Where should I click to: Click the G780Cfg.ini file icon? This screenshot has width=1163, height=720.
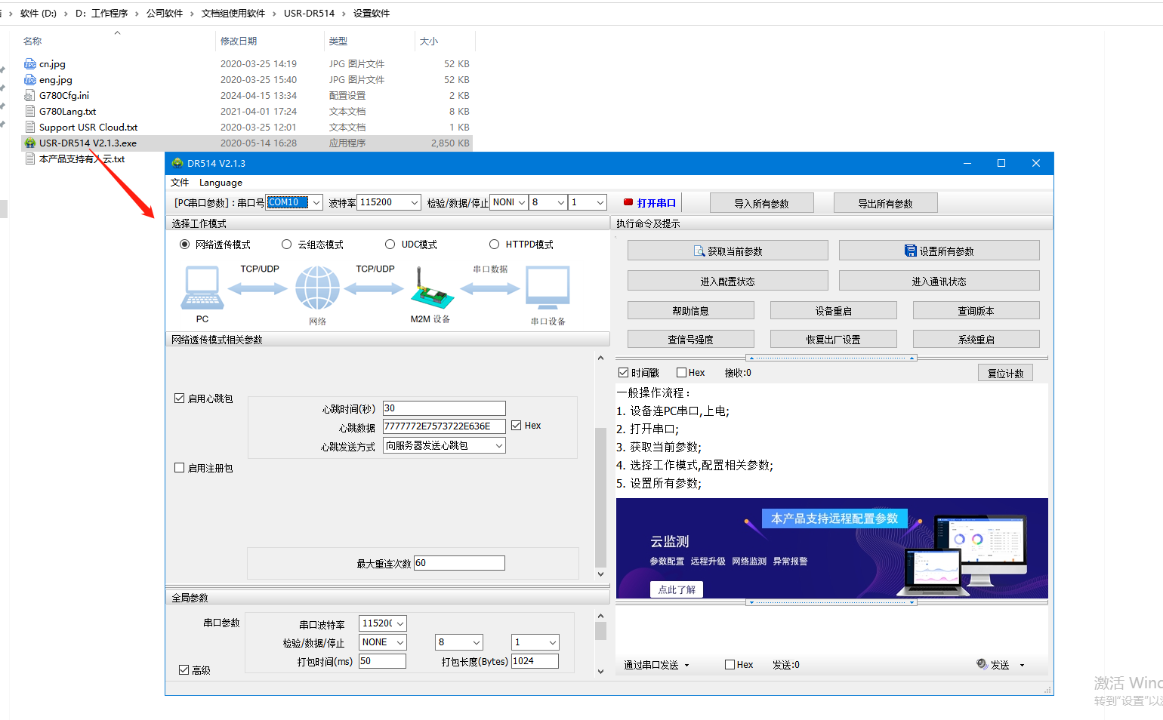30,96
